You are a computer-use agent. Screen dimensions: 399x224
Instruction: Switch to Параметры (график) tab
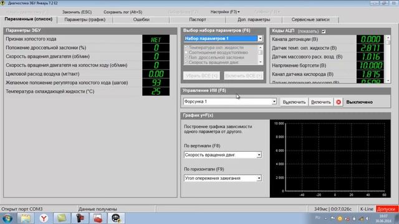[85, 19]
